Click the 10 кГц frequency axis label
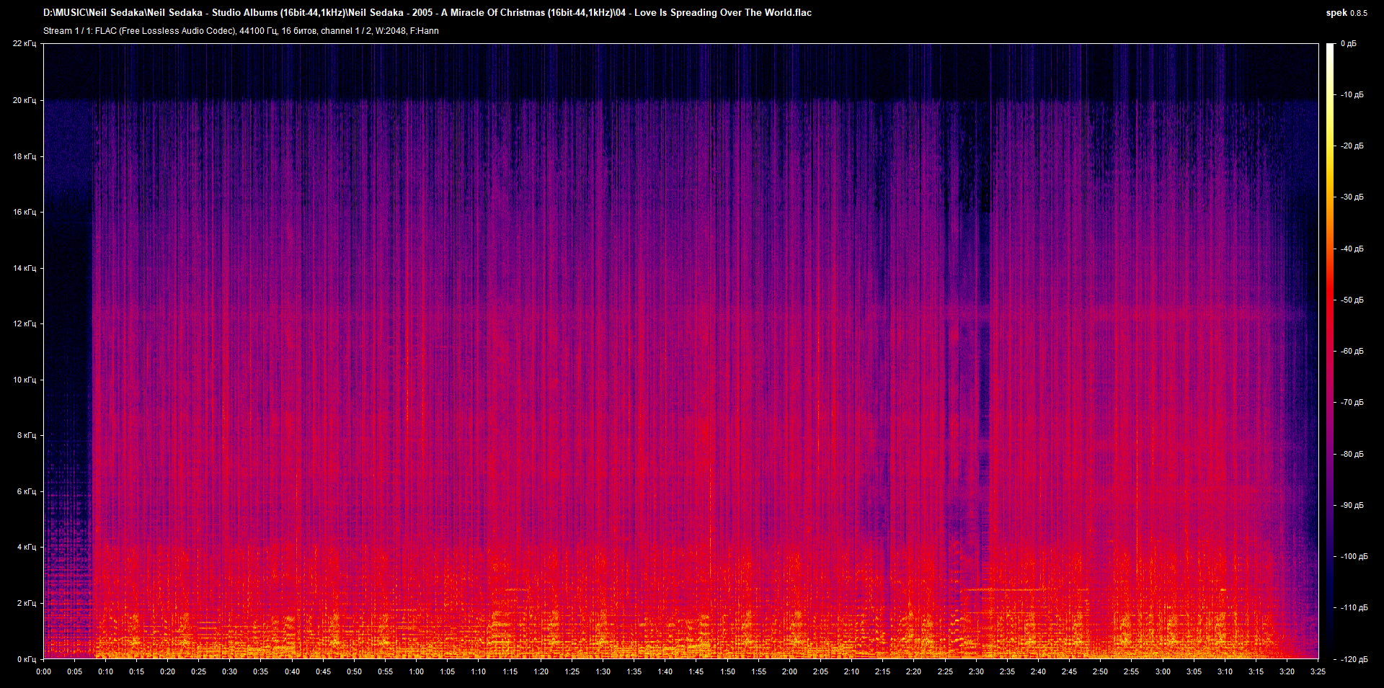 [x=25, y=380]
